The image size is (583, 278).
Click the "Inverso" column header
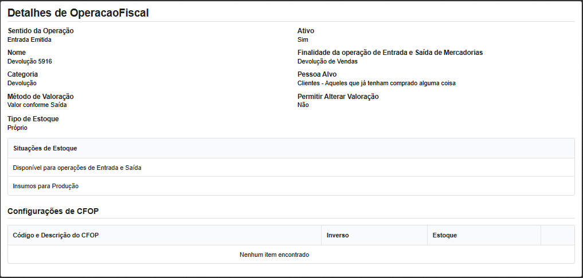click(338, 235)
